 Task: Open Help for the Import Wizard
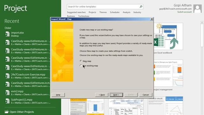(x=58, y=95)
